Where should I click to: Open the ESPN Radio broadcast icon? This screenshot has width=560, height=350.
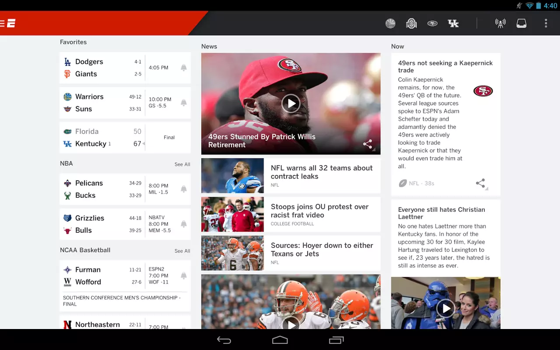(x=500, y=24)
